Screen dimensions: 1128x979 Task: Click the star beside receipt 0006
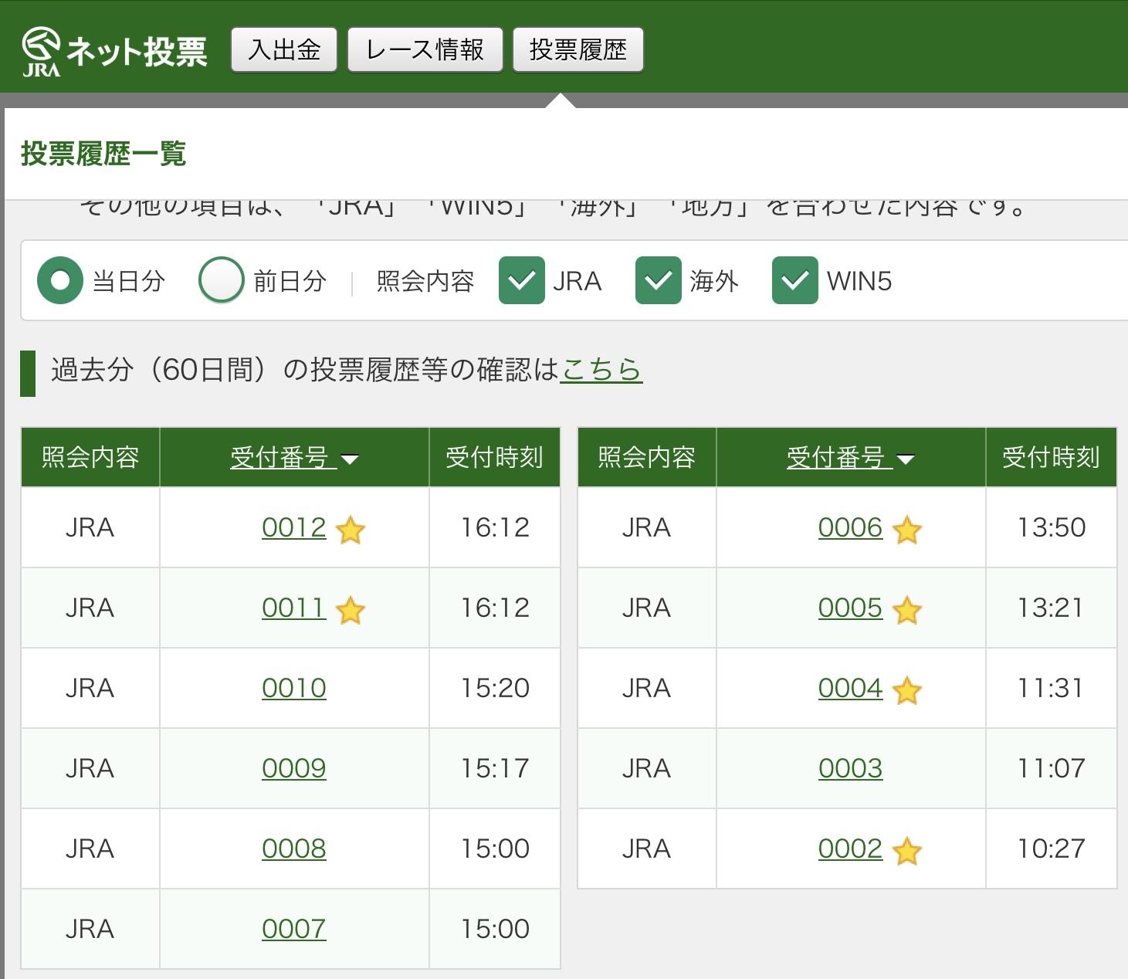[906, 530]
